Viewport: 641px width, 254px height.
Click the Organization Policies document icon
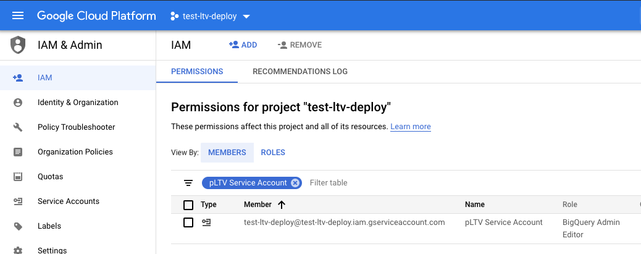tap(18, 152)
